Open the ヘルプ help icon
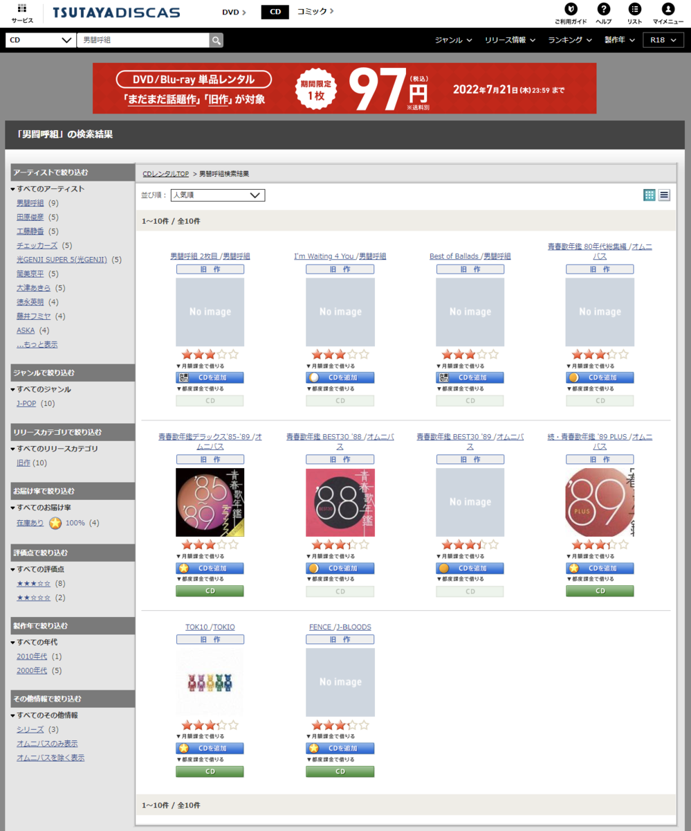Screen dimensions: 691x831 pyautogui.click(x=603, y=9)
